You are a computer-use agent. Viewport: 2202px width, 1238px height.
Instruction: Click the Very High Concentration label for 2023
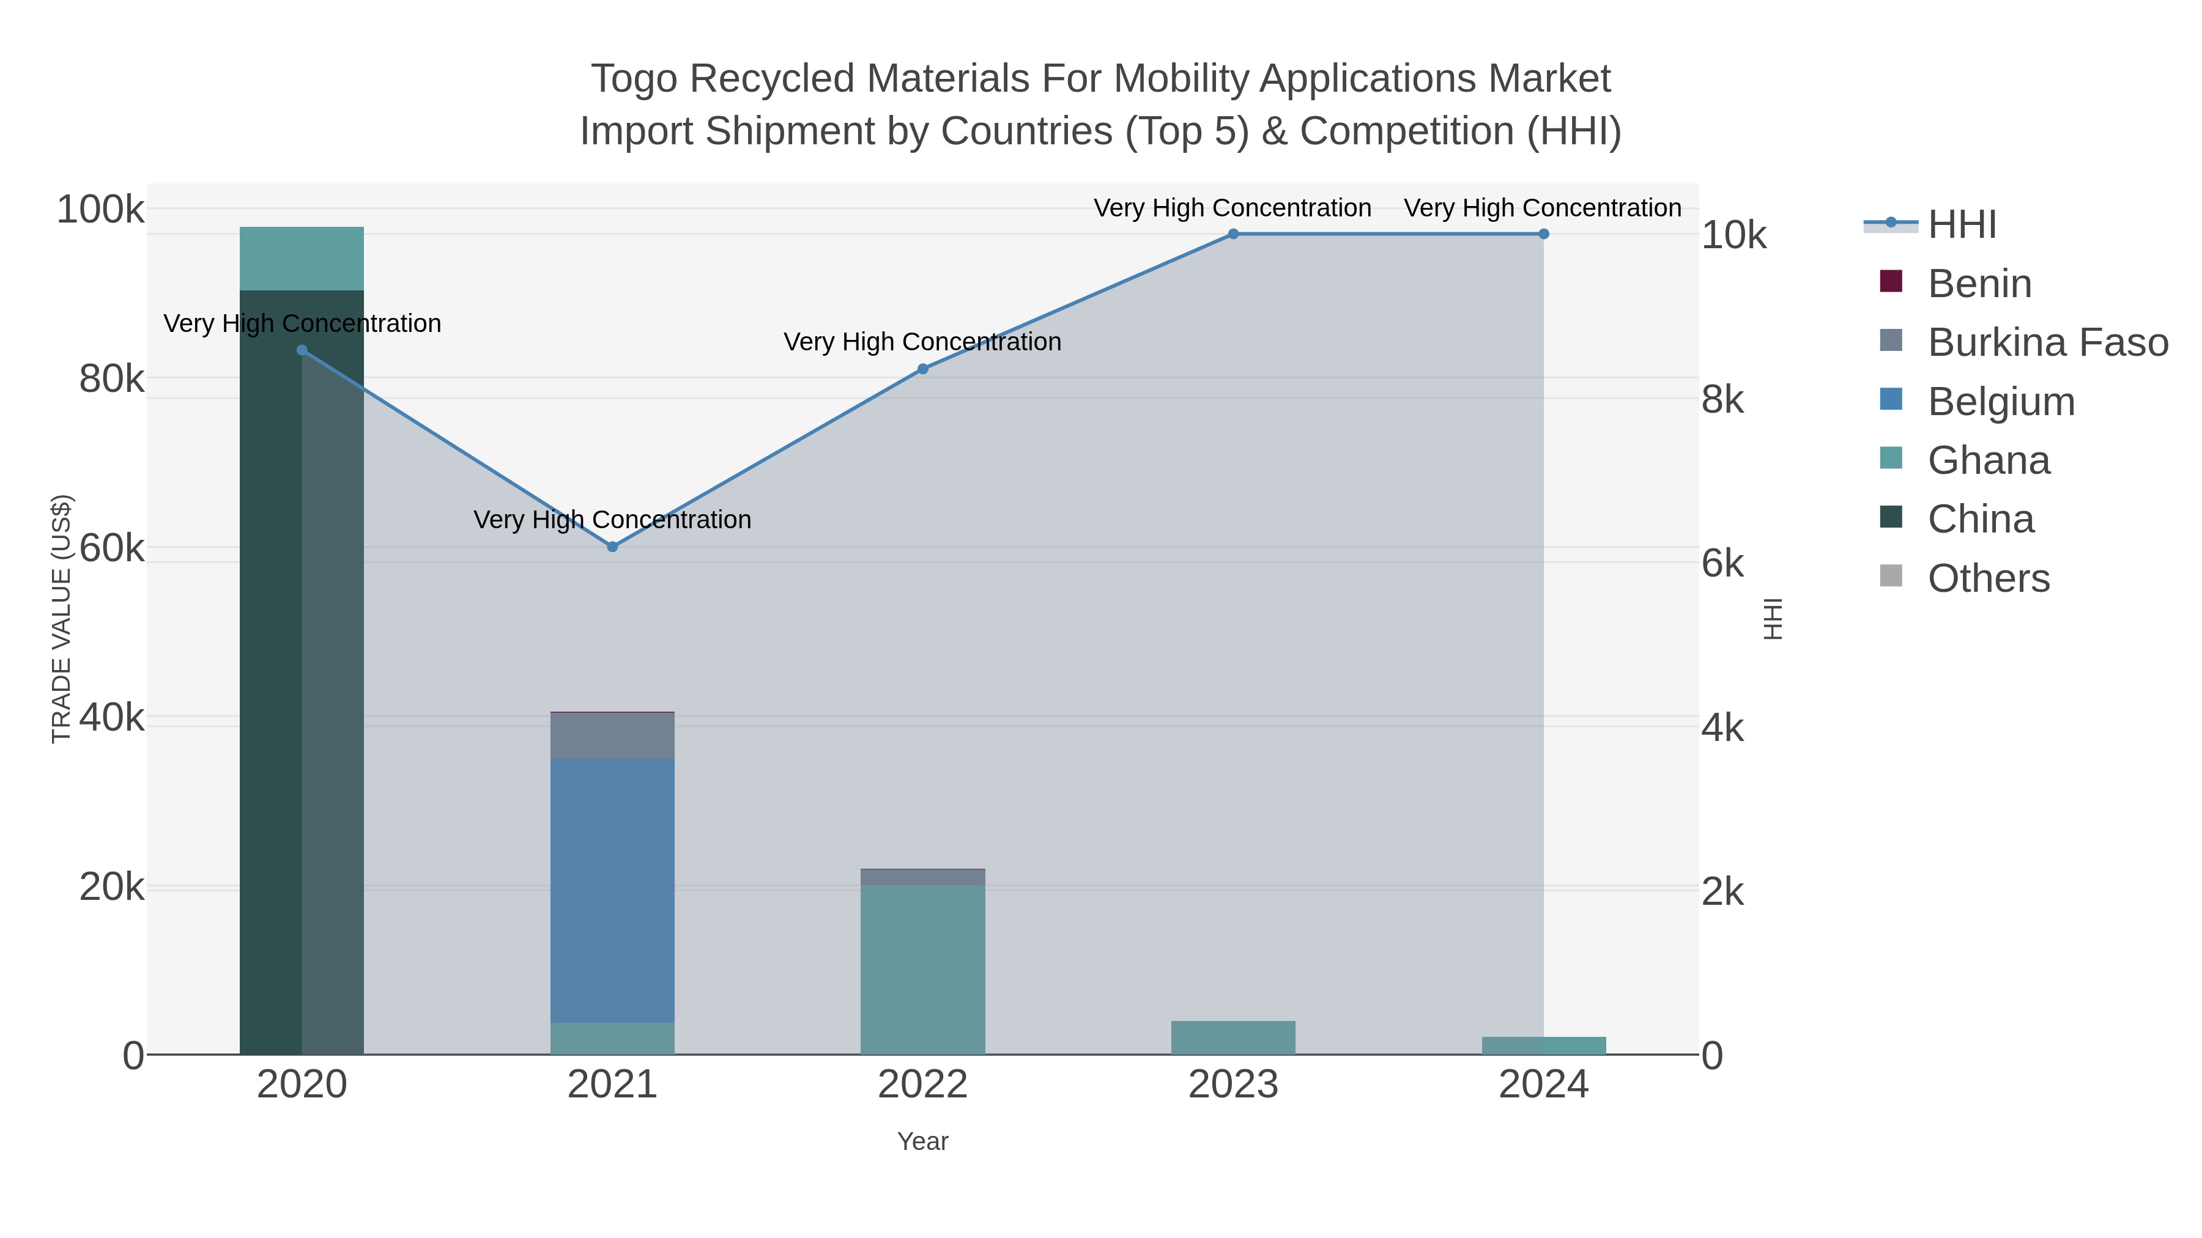tap(1233, 208)
